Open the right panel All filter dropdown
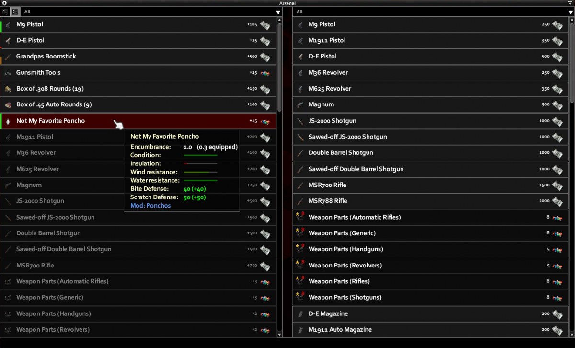 tap(434, 12)
